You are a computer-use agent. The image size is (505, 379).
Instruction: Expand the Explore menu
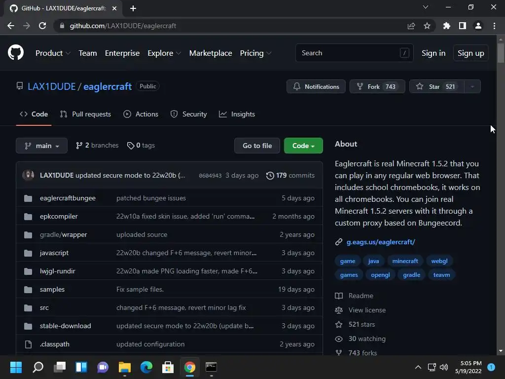[x=164, y=53]
